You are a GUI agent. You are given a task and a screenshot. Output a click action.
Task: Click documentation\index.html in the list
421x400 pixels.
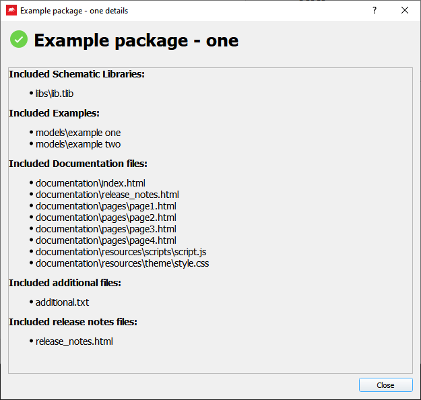click(90, 183)
